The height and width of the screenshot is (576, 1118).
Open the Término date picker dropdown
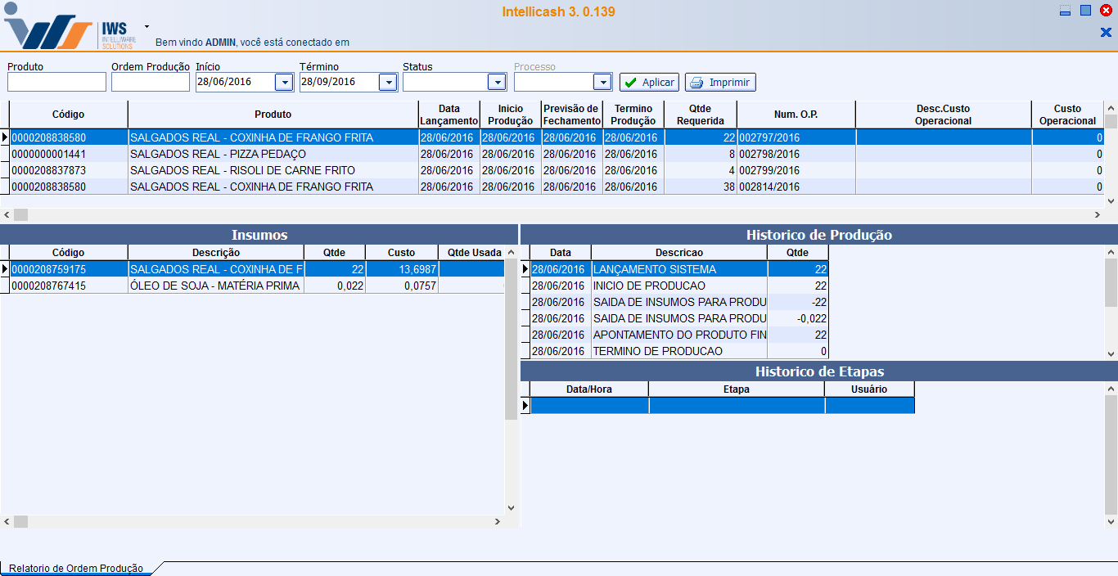click(x=387, y=82)
